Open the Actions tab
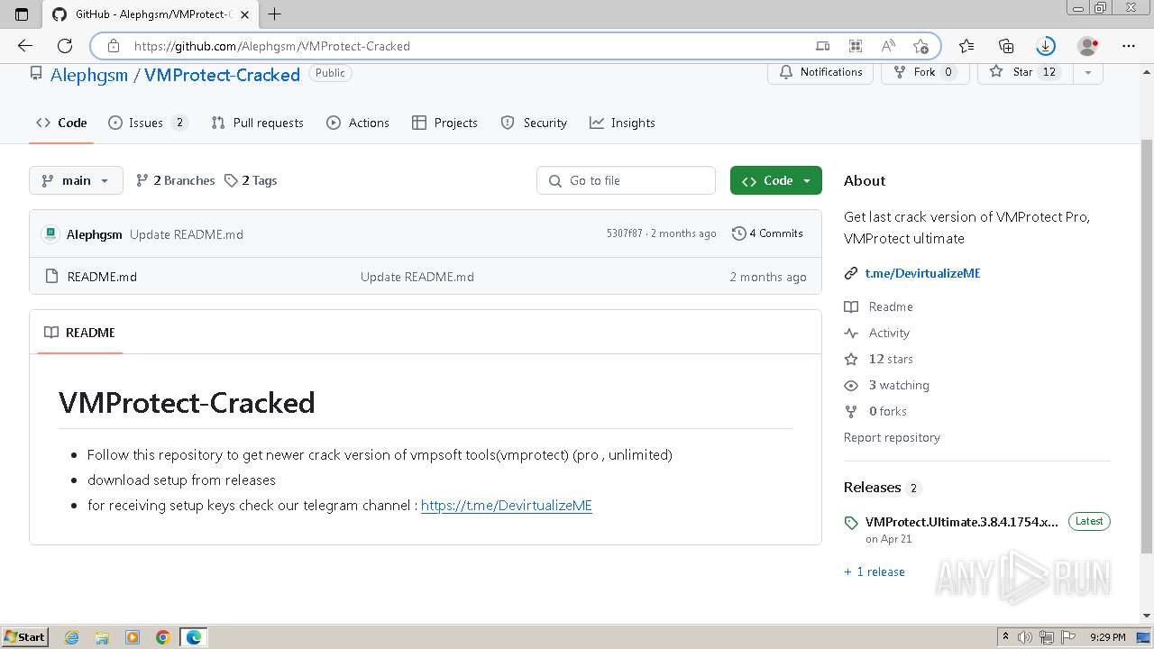The height and width of the screenshot is (649, 1154). click(358, 123)
